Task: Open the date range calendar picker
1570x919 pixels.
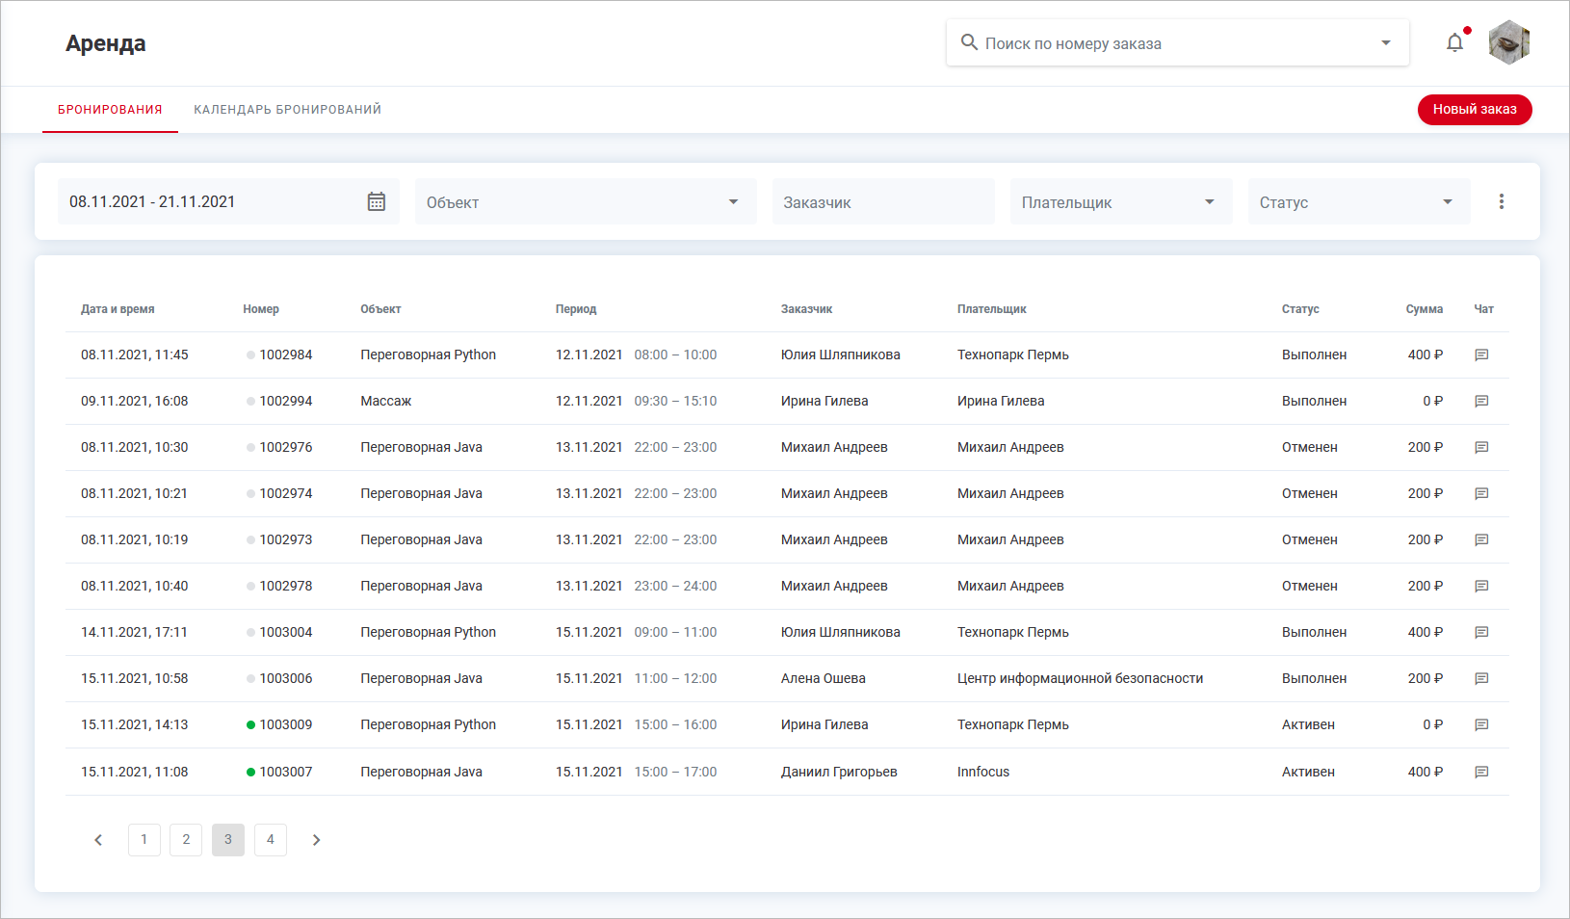Action: pyautogui.click(x=377, y=201)
